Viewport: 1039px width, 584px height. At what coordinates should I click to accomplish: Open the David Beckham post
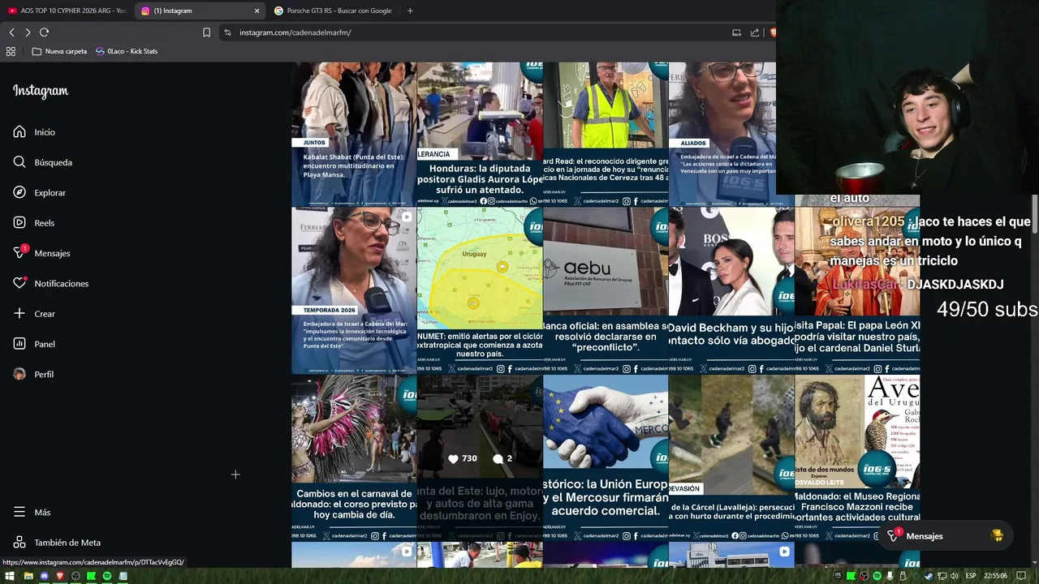(x=731, y=290)
